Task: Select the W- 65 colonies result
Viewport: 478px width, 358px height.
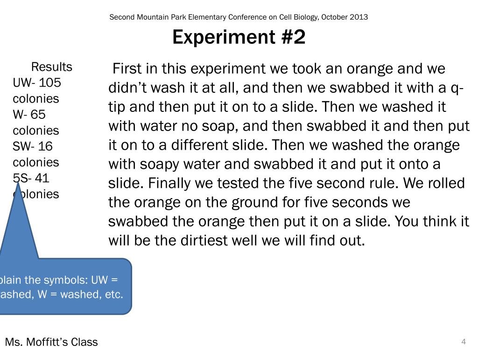Action: coord(35,123)
